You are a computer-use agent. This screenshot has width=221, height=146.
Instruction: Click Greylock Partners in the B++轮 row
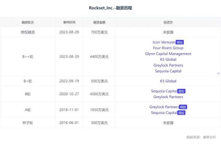click(168, 65)
